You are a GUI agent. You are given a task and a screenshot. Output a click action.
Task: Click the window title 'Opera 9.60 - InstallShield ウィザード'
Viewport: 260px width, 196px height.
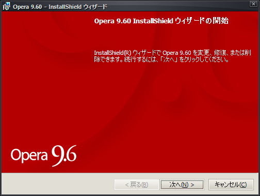click(x=60, y=7)
